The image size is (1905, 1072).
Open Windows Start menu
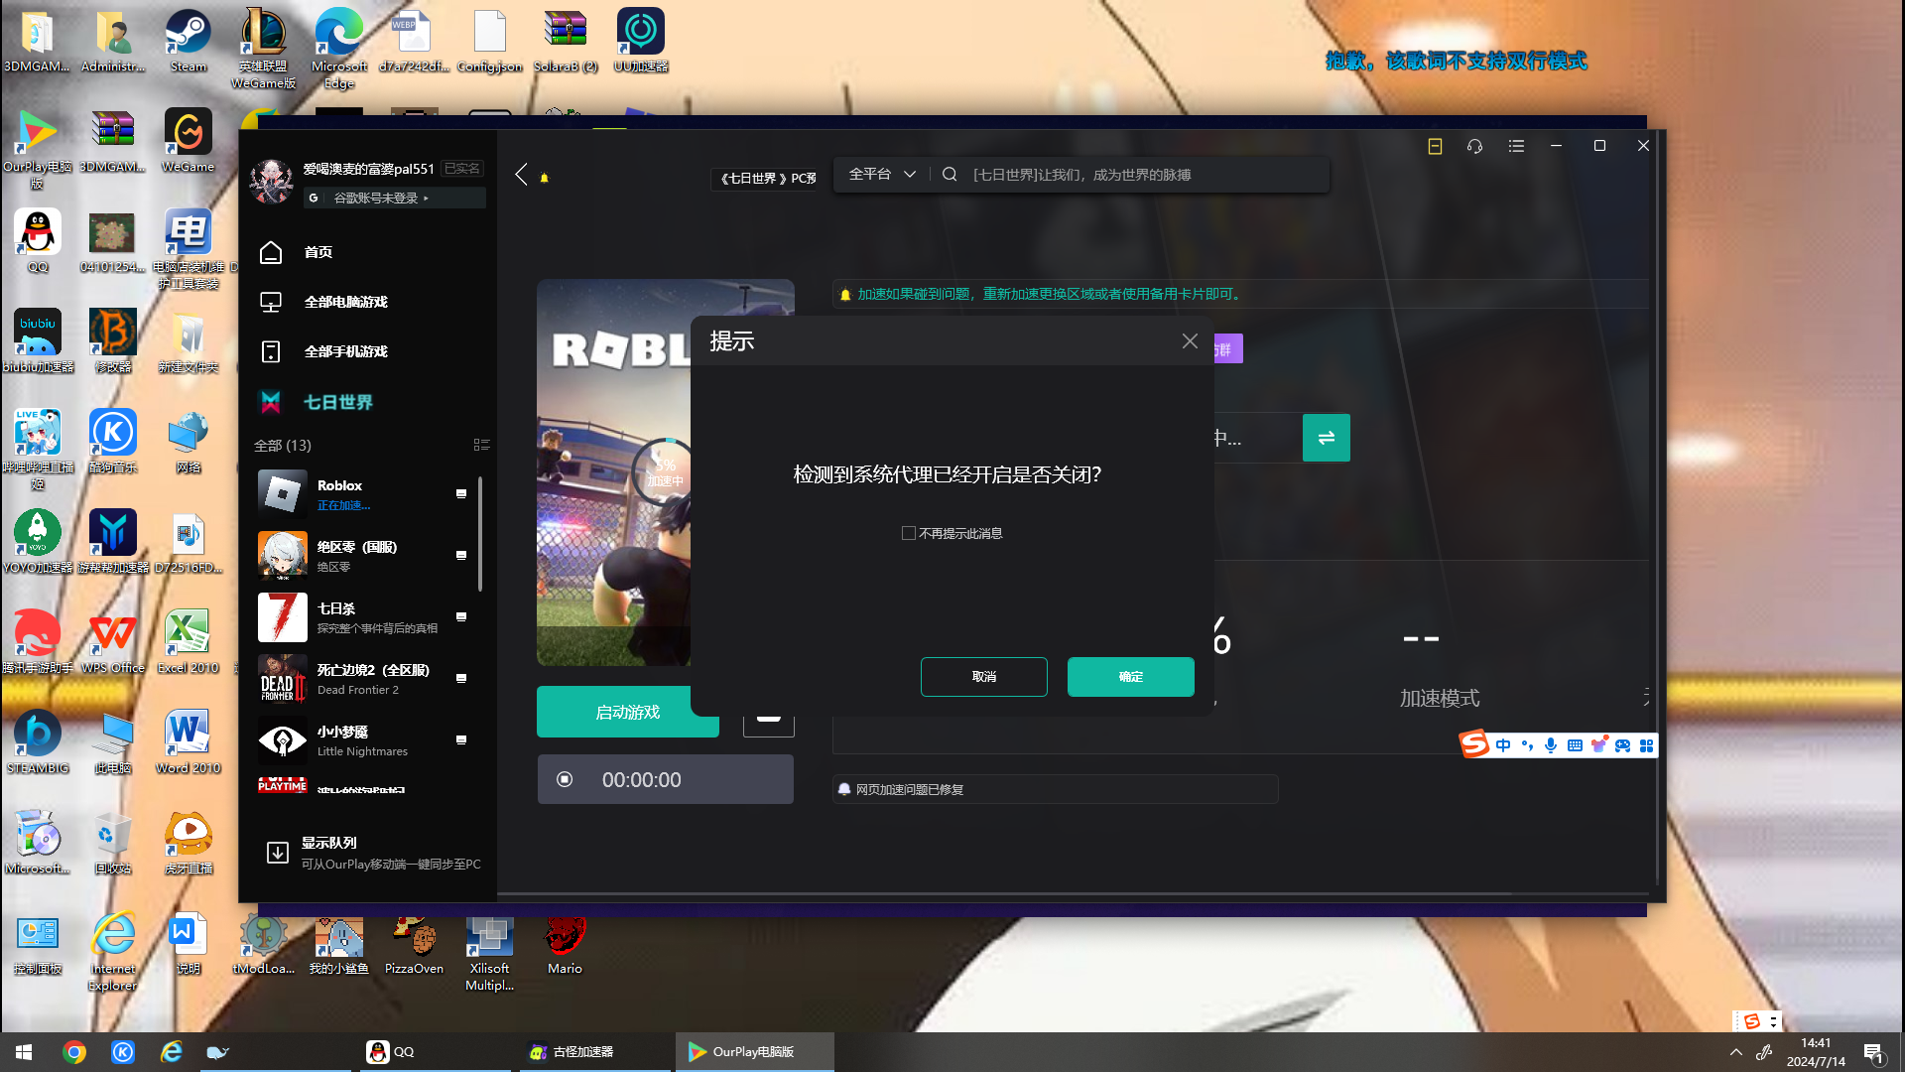24,1052
